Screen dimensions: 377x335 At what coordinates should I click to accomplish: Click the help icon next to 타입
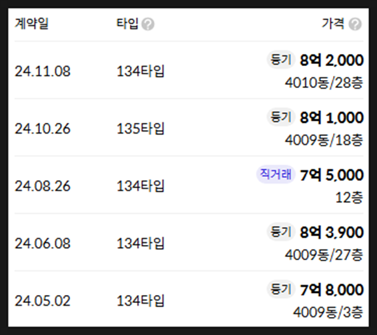point(148,24)
